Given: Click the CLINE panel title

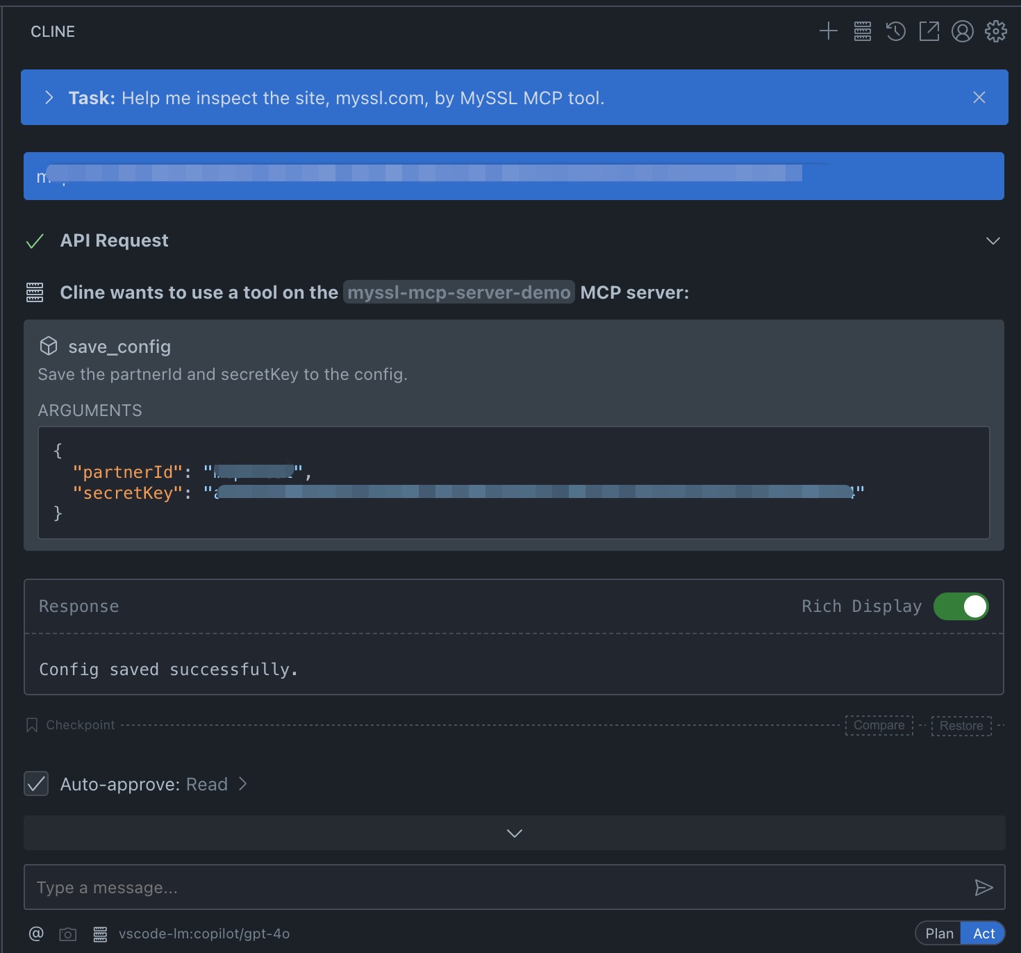Looking at the screenshot, I should tap(53, 31).
